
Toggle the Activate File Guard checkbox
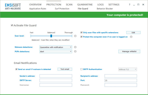click(12, 25)
